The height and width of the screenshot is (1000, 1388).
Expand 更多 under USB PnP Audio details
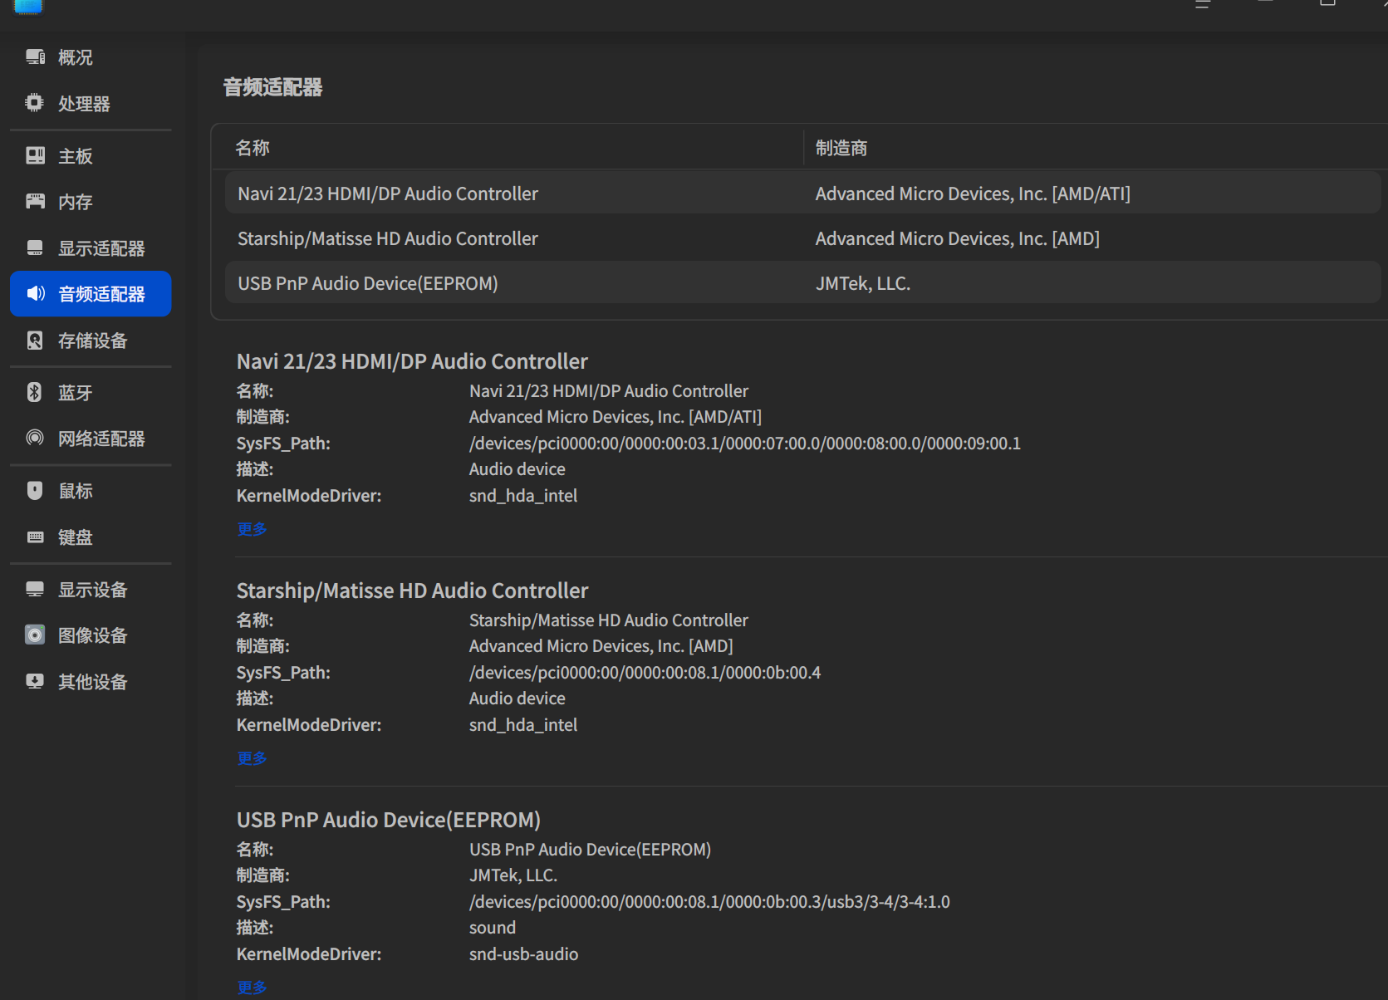(x=252, y=988)
